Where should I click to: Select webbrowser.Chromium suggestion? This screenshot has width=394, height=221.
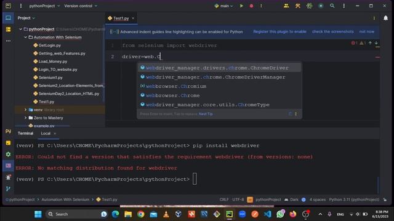219,86
